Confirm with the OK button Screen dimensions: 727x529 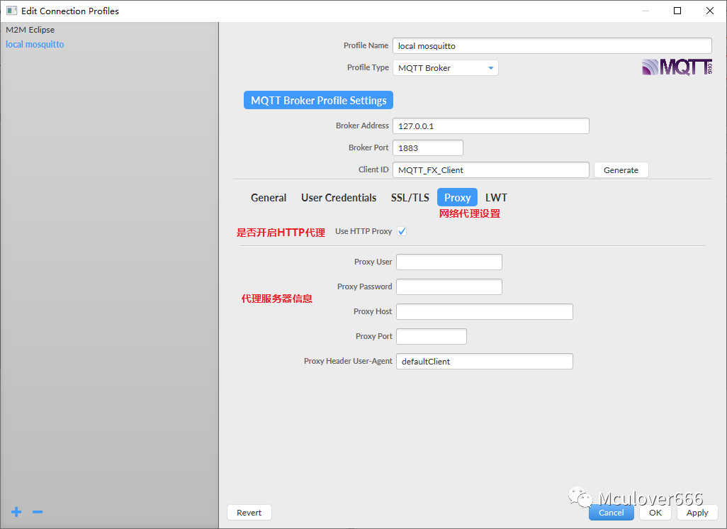pyautogui.click(x=655, y=512)
